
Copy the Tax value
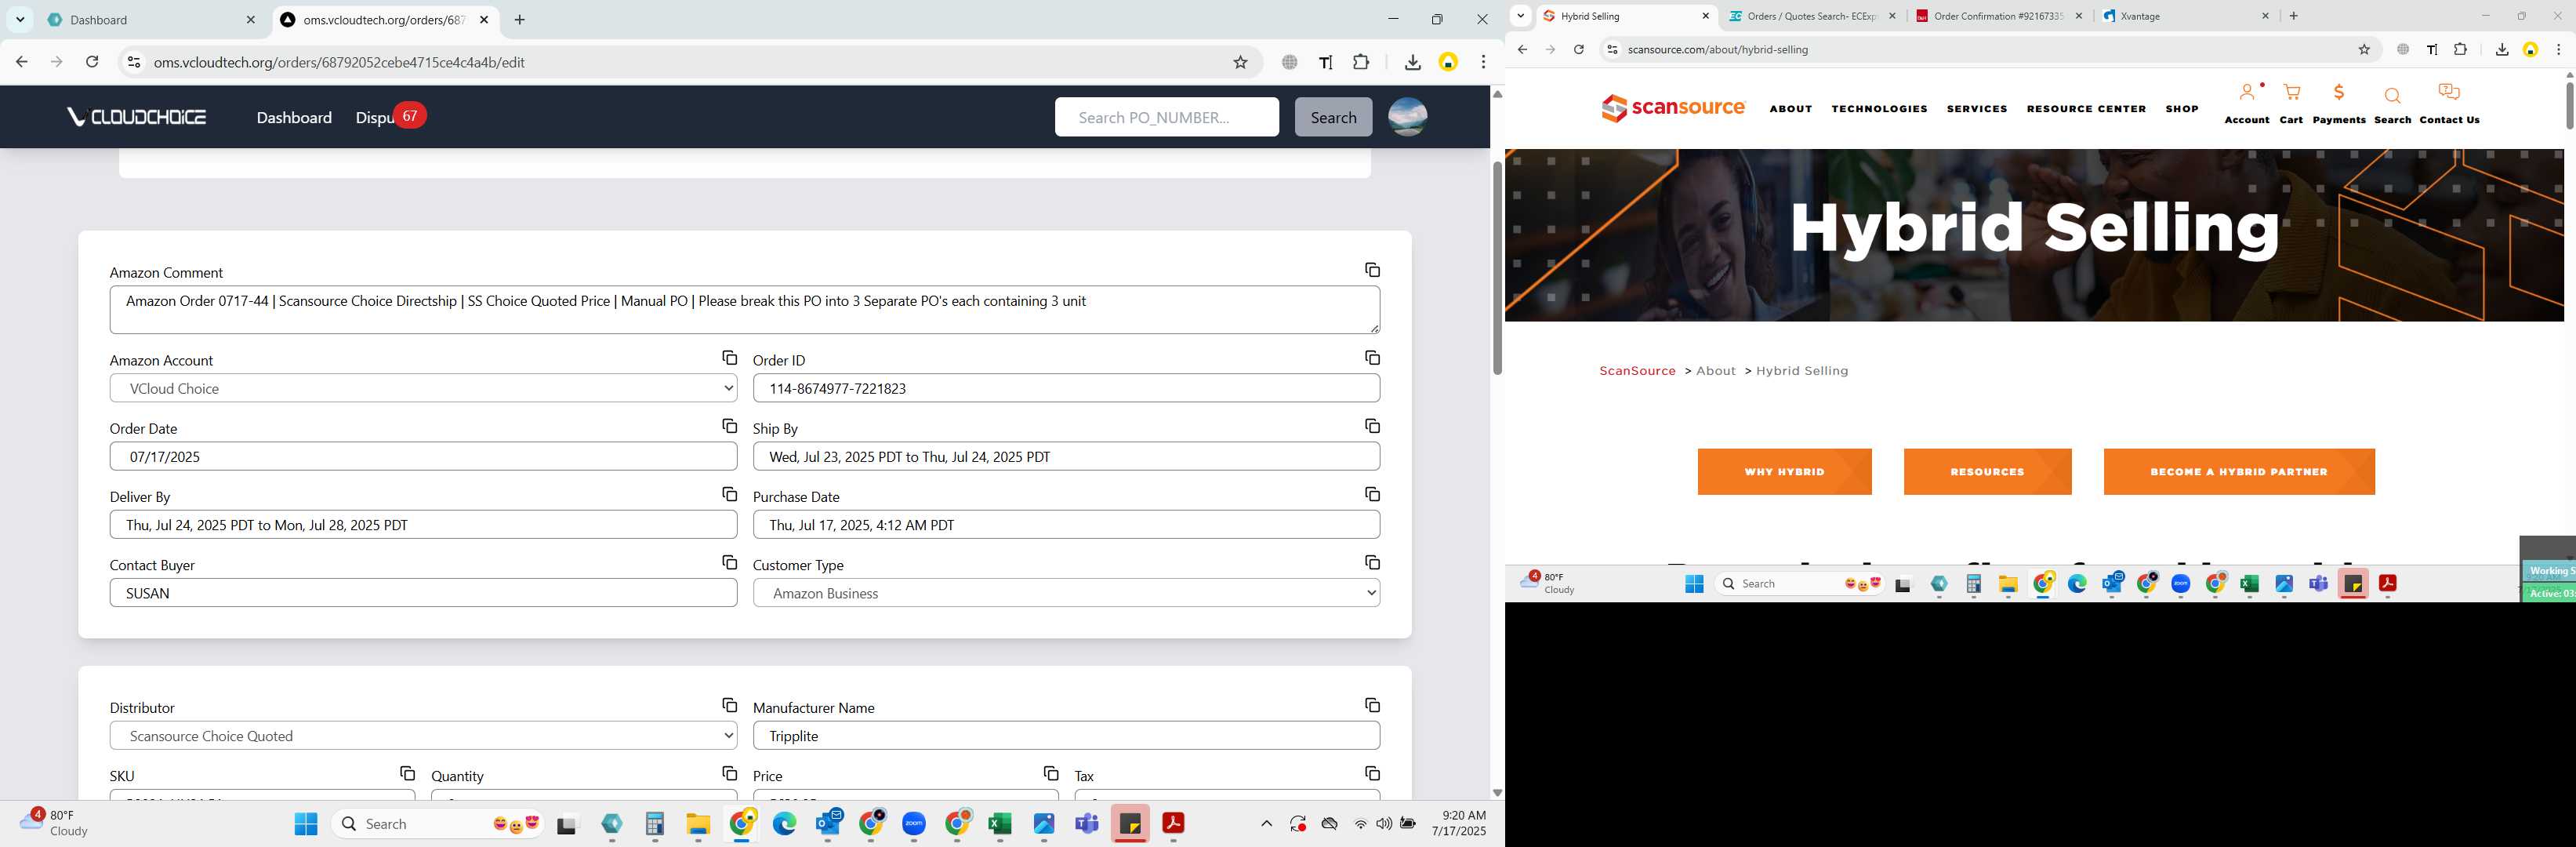point(1372,774)
